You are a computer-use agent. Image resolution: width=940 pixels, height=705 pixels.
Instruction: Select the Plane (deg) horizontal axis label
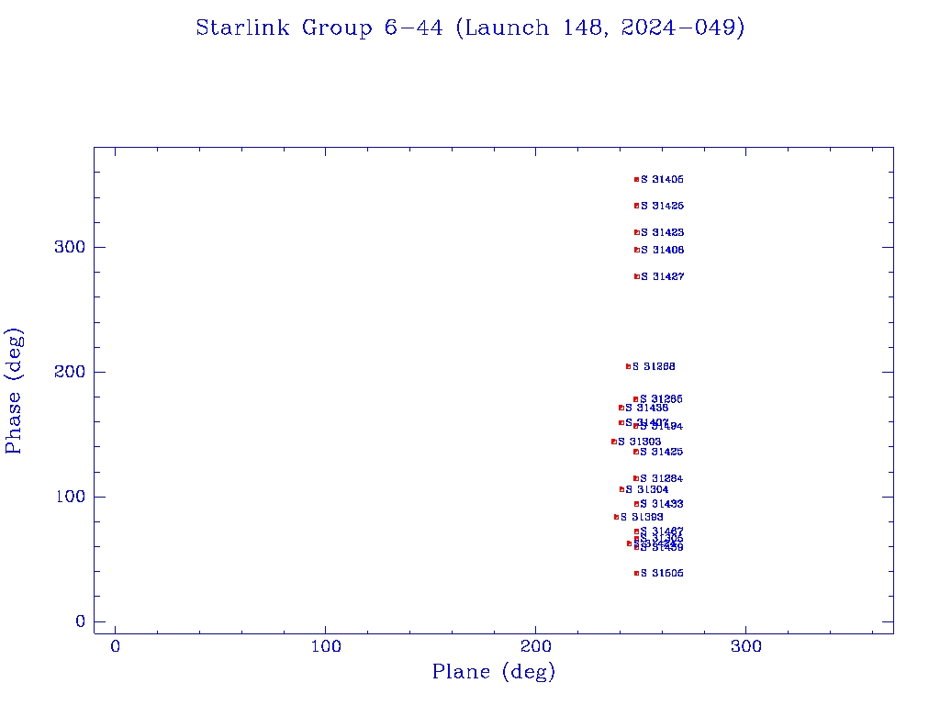click(x=494, y=672)
